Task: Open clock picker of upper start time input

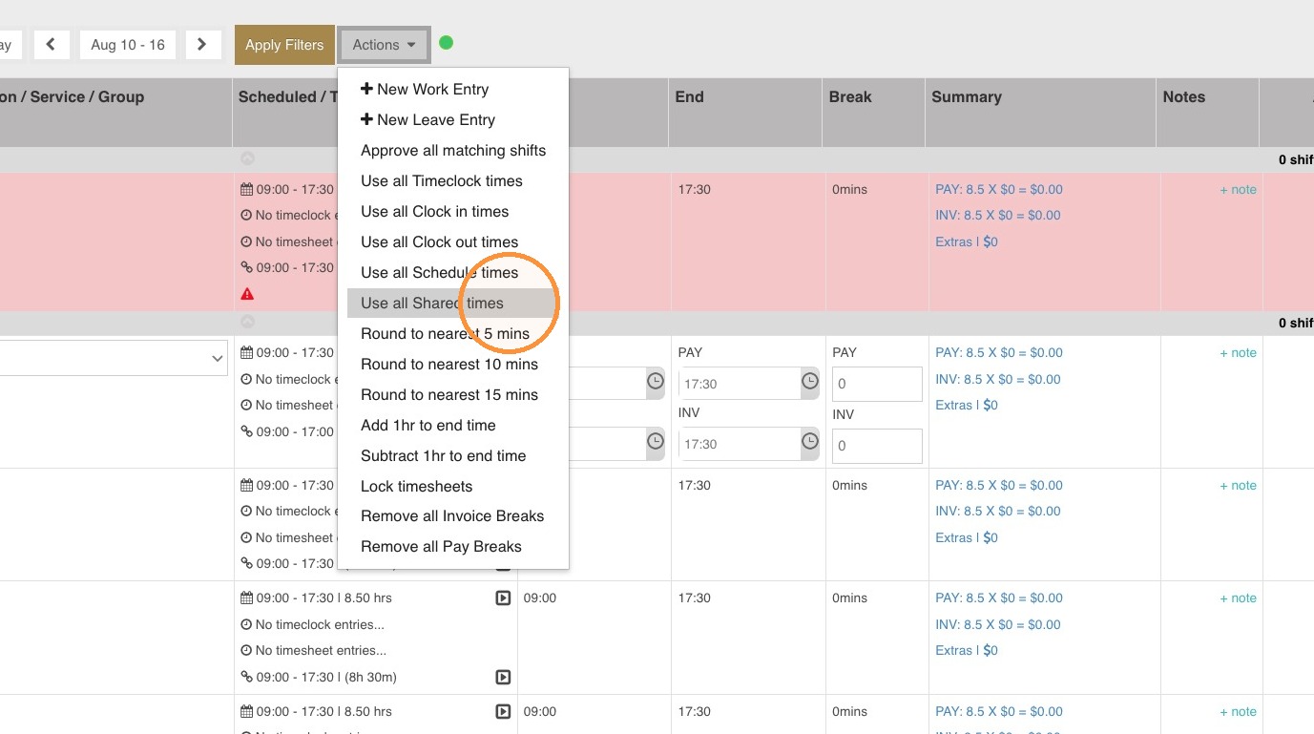Action: pos(656,383)
